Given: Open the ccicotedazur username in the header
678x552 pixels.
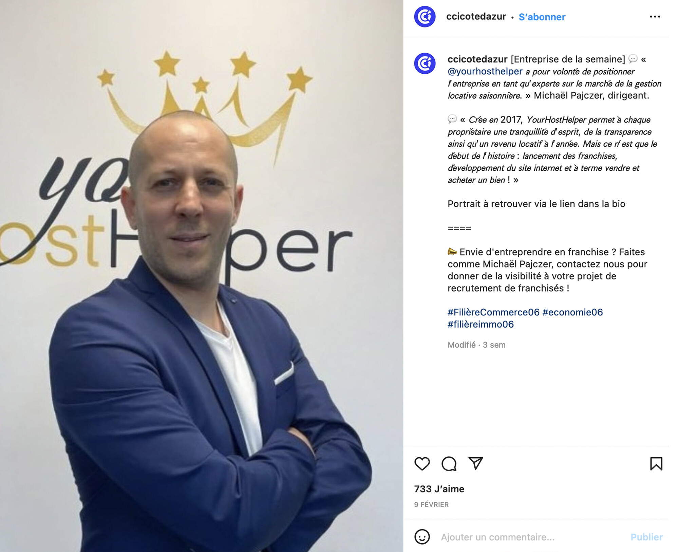Looking at the screenshot, I should click(x=476, y=17).
